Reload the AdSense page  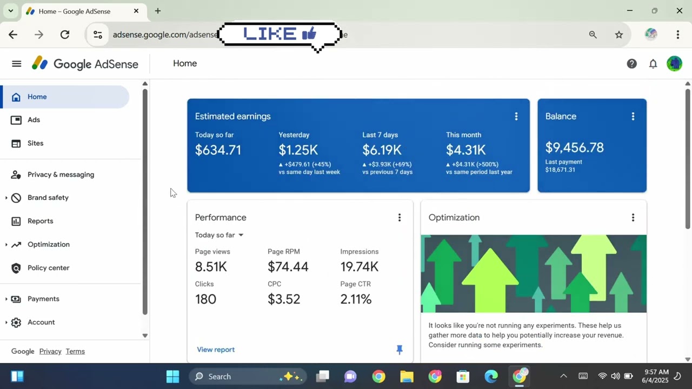65,35
